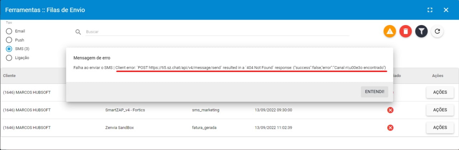Image resolution: width=459 pixels, height=150 pixels.
Task: Click the underlined Client error message text
Action: pos(251,67)
